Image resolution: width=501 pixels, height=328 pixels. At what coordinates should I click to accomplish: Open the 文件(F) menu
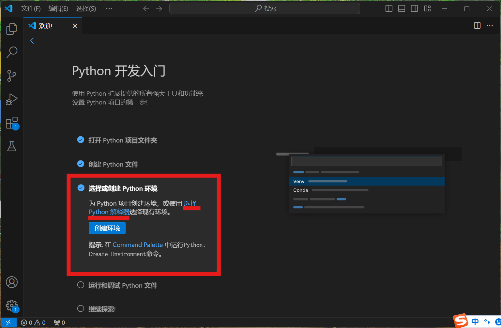point(31,8)
